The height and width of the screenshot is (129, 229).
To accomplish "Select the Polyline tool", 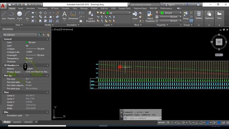I will (x=11, y=16).
